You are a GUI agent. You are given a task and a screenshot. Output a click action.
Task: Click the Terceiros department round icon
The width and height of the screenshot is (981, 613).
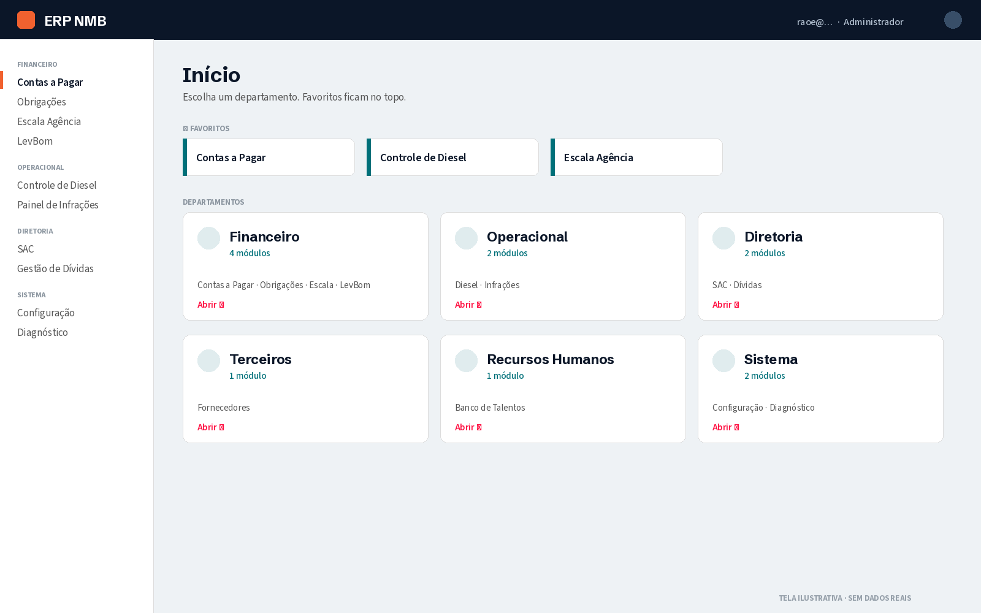[x=208, y=360]
